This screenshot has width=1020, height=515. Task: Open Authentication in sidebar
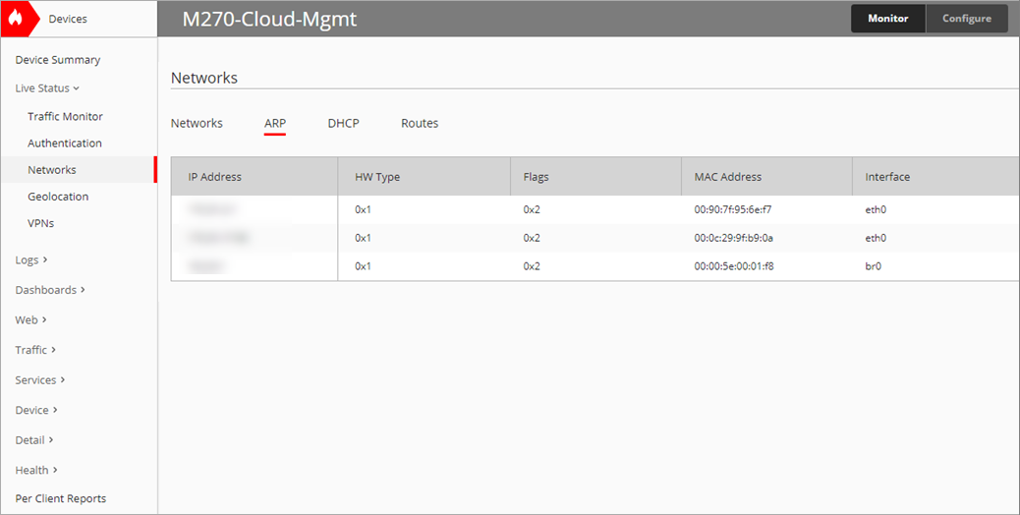coord(65,143)
